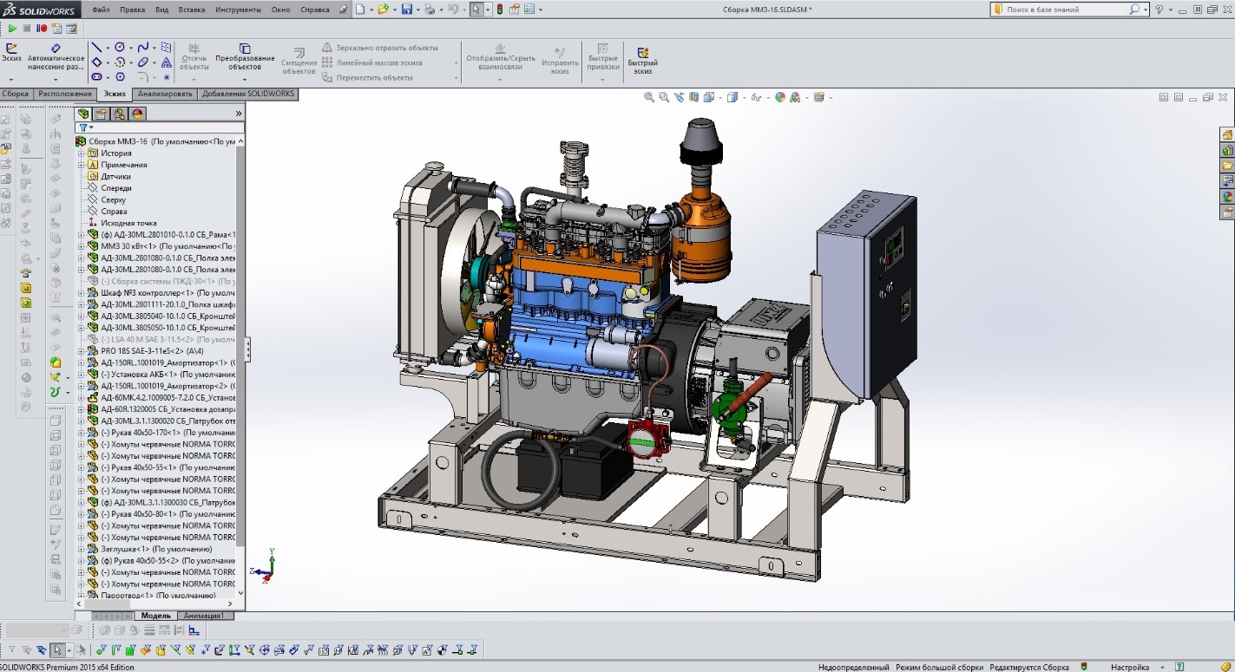Click the Print icon in top toolbar
The image size is (1235, 672).
click(x=430, y=10)
